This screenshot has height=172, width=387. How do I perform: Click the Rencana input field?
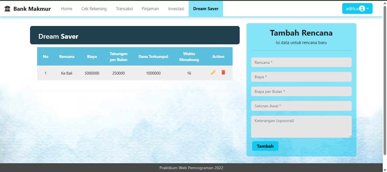301,62
